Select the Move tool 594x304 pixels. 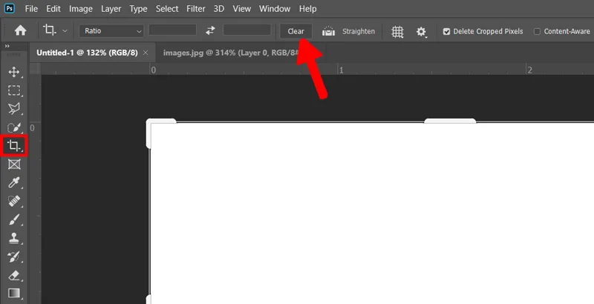[x=14, y=72]
